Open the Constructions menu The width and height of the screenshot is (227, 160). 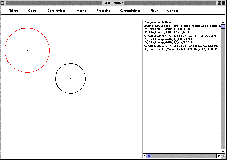click(56, 11)
